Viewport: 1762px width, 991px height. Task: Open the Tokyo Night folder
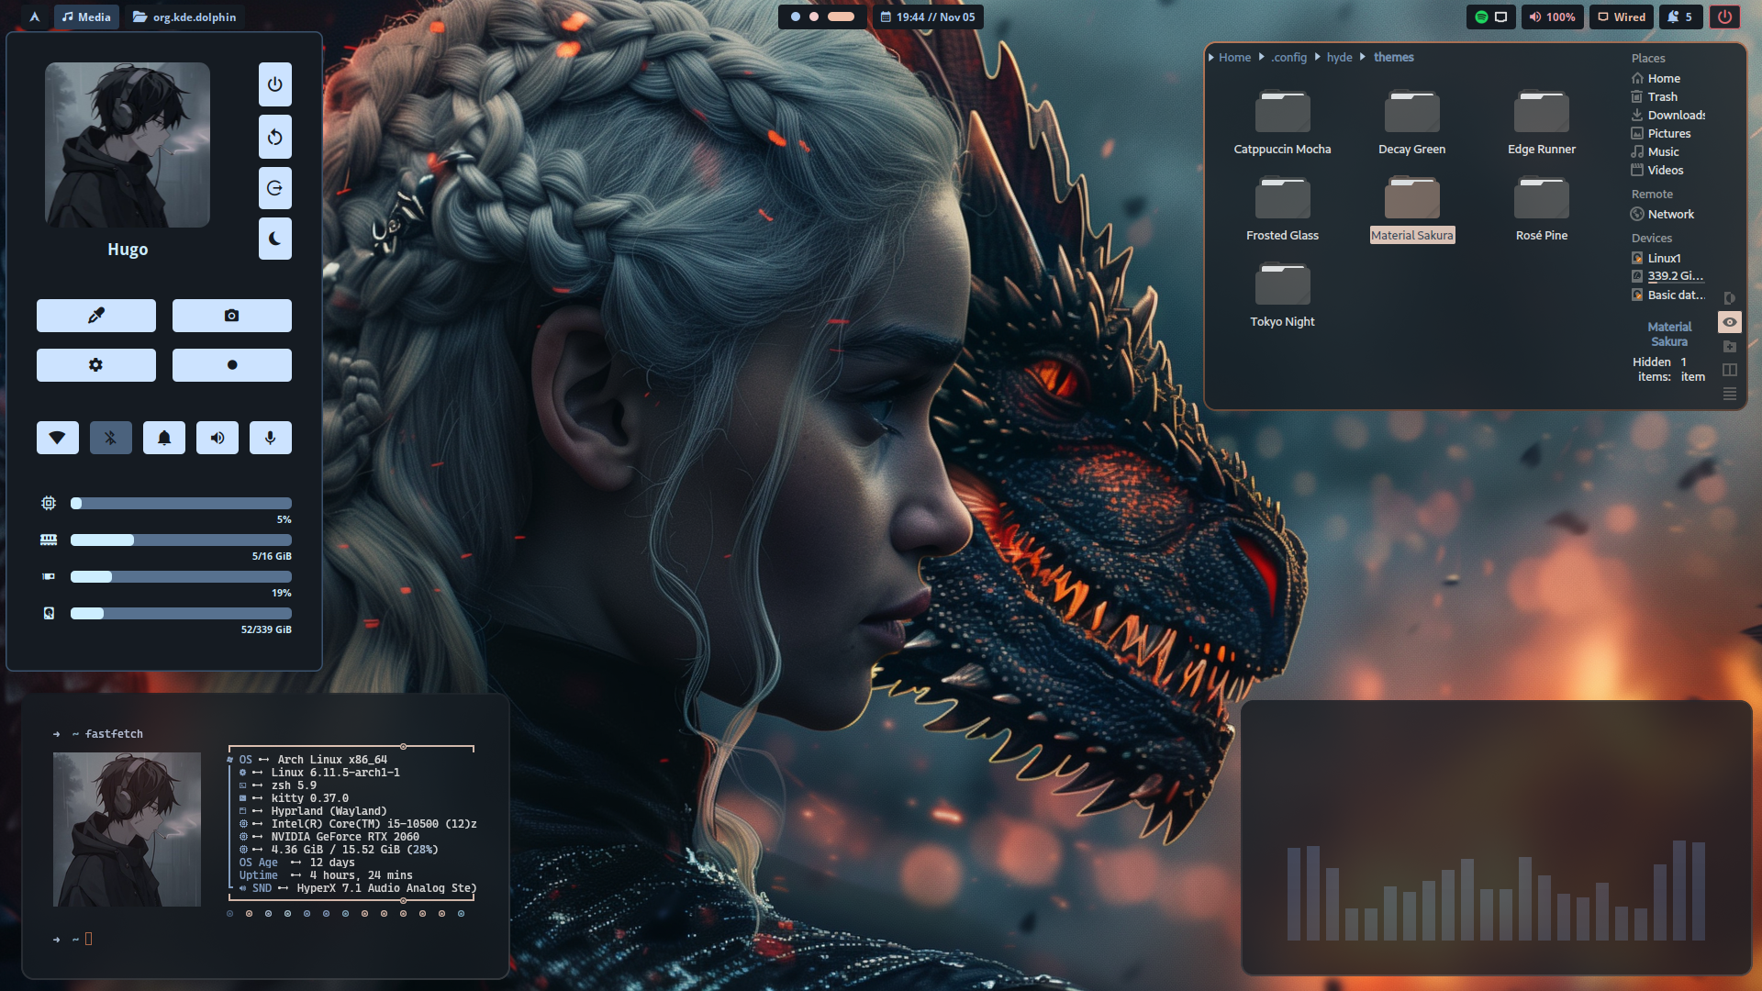[x=1282, y=295]
